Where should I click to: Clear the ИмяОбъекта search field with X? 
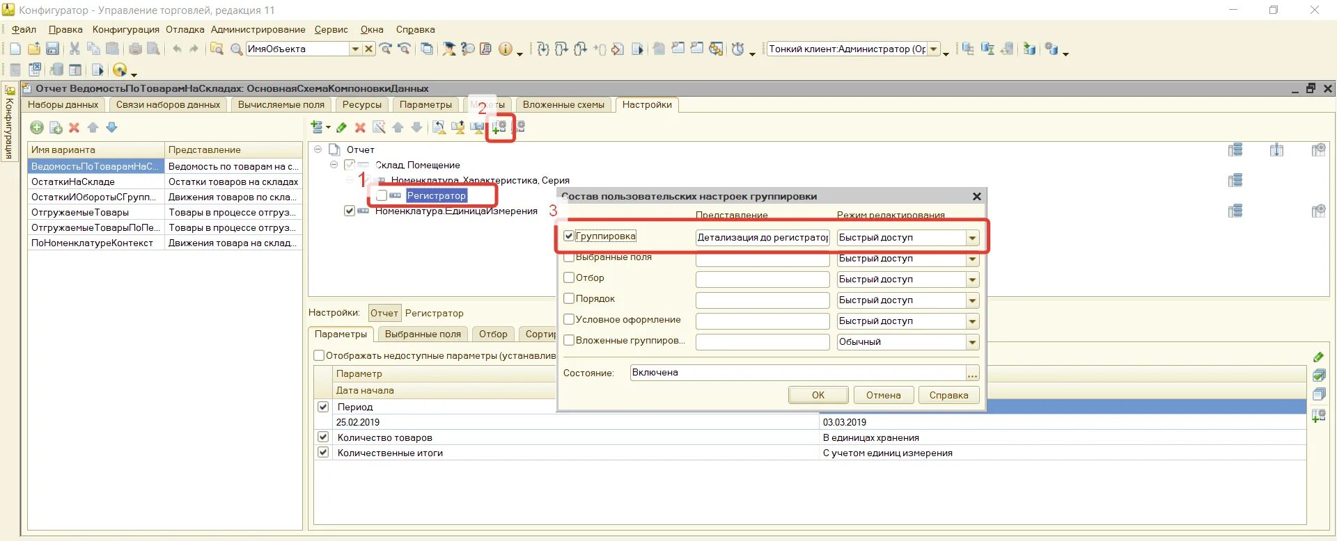click(368, 49)
